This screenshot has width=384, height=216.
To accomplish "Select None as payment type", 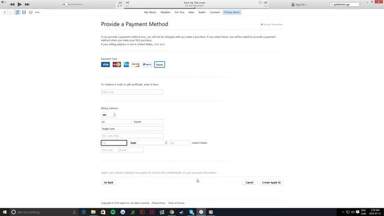I will (x=160, y=65).
